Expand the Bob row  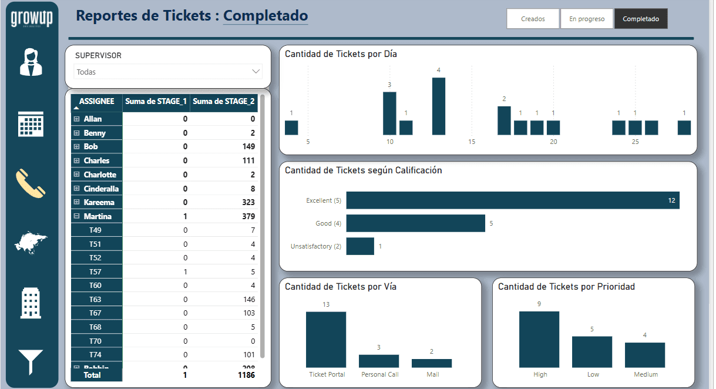[x=77, y=147]
